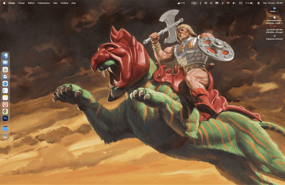Open the Trash in the dock
285x185 pixels.
5,135
